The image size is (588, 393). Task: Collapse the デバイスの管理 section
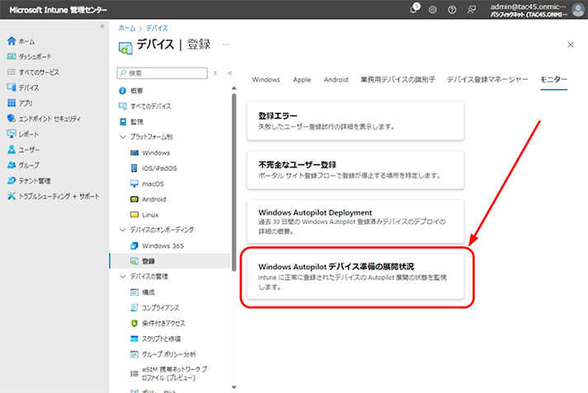tap(123, 276)
